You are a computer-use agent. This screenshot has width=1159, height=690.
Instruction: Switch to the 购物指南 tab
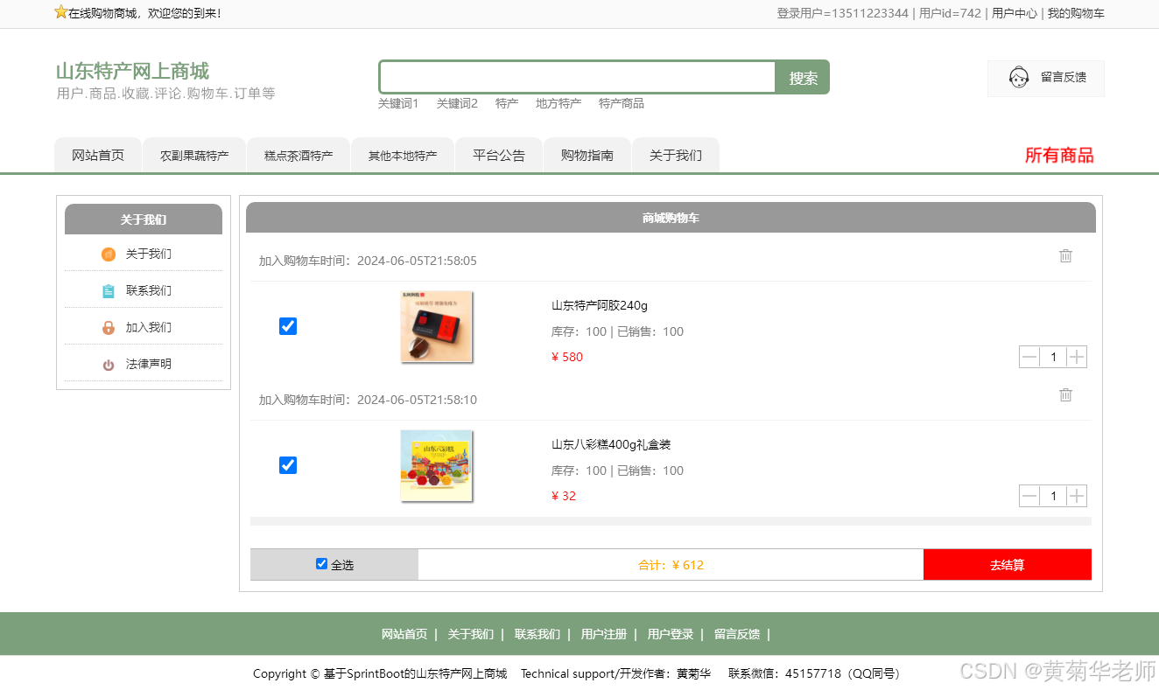pos(587,155)
